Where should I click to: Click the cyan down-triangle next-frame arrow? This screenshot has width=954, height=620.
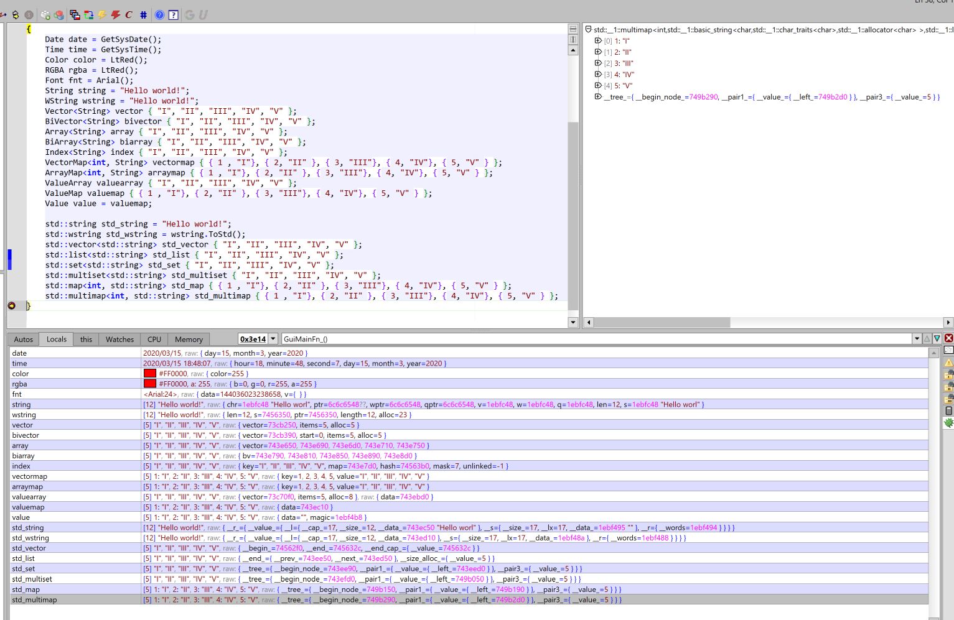click(x=937, y=338)
